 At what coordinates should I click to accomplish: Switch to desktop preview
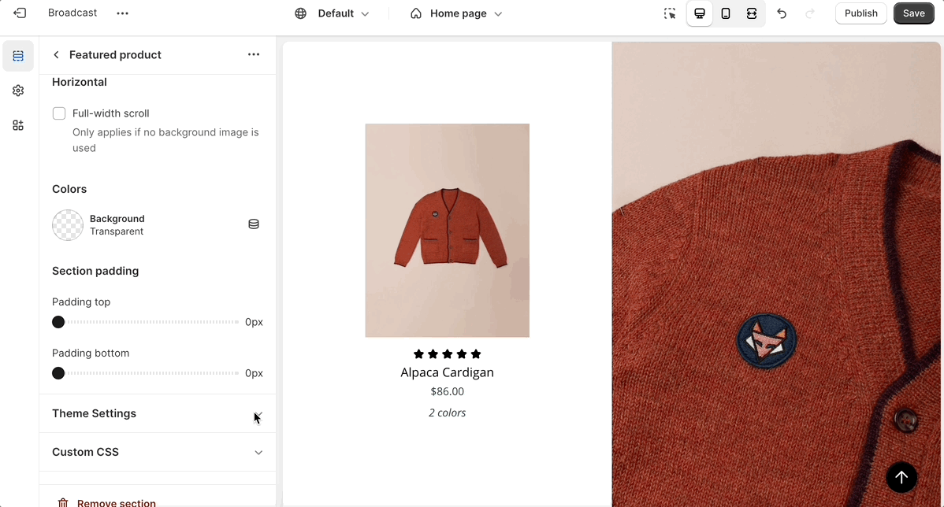[699, 13]
